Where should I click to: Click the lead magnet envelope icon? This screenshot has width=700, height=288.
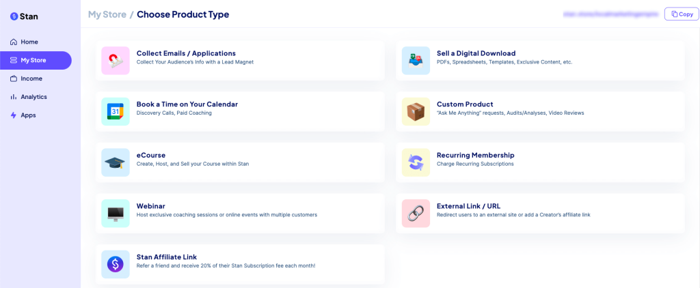click(115, 61)
